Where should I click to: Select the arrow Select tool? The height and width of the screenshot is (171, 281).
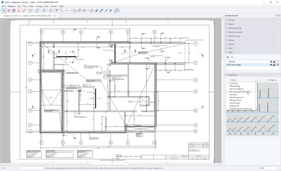4,11
